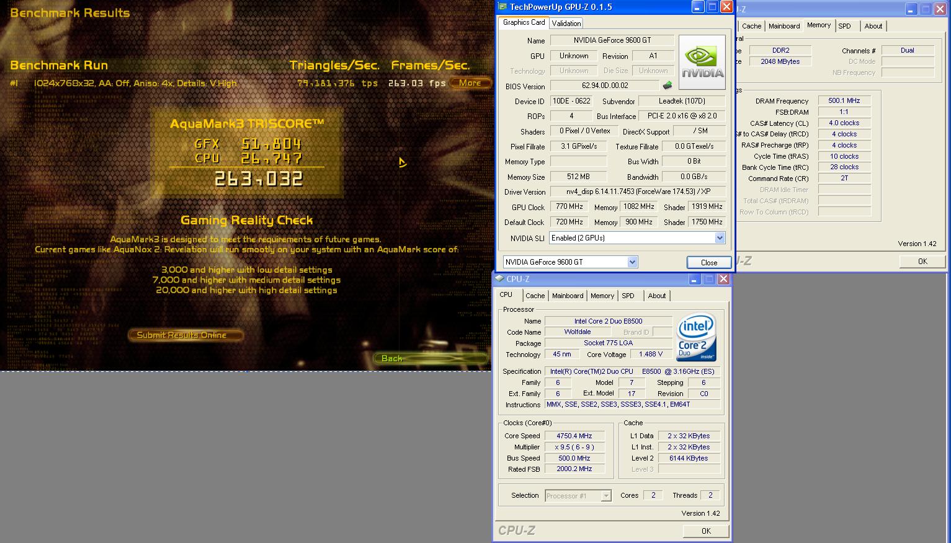
Task: Open the GeForce 9600 GT card selector
Action: 632,262
